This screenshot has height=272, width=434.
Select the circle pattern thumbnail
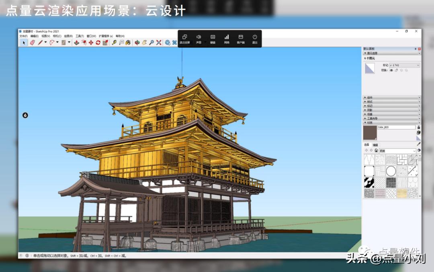pos(391,171)
